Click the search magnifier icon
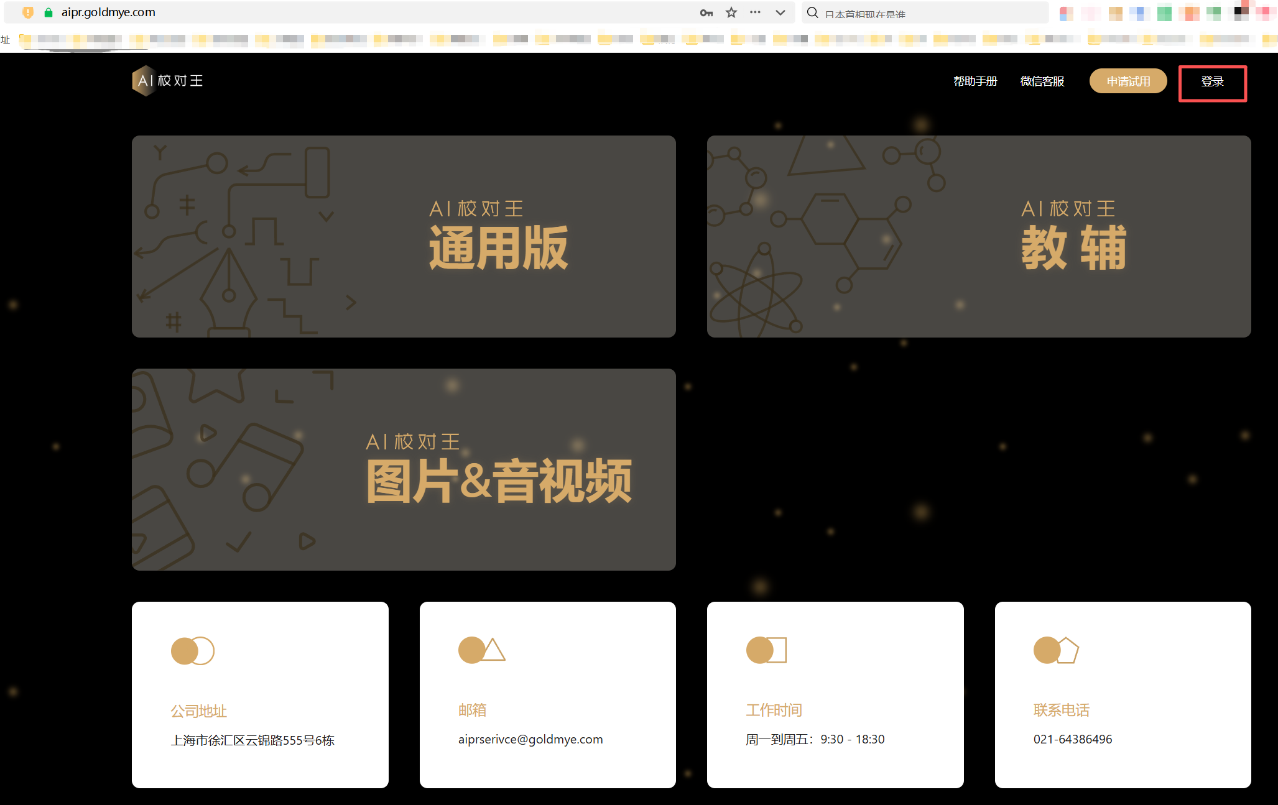Image resolution: width=1278 pixels, height=805 pixels. (x=812, y=12)
